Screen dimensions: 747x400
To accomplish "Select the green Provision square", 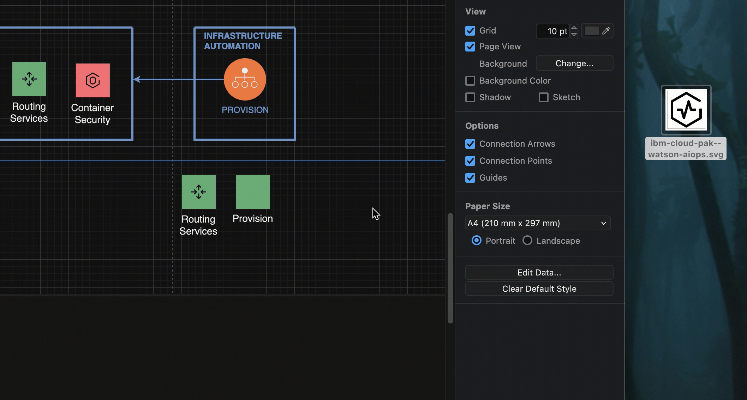I will 252,192.
